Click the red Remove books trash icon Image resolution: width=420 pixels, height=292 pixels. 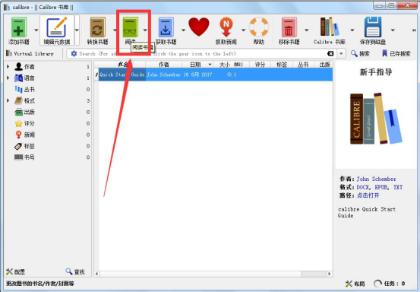pyautogui.click(x=289, y=27)
